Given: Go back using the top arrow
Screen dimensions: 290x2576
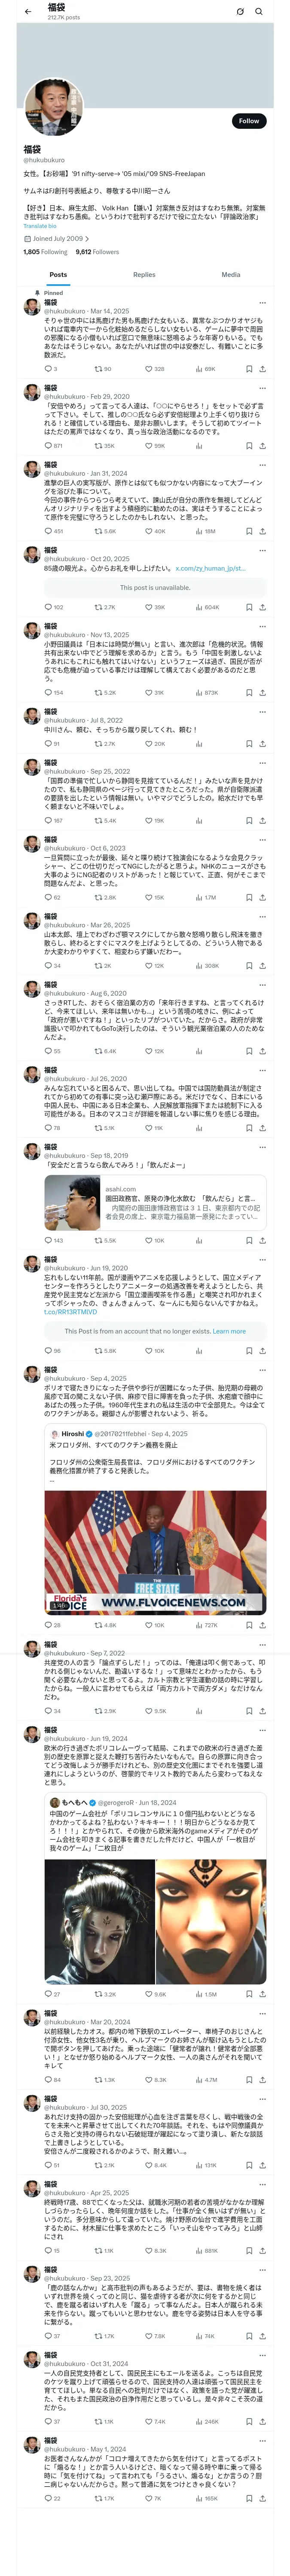Looking at the screenshot, I should click(28, 11).
